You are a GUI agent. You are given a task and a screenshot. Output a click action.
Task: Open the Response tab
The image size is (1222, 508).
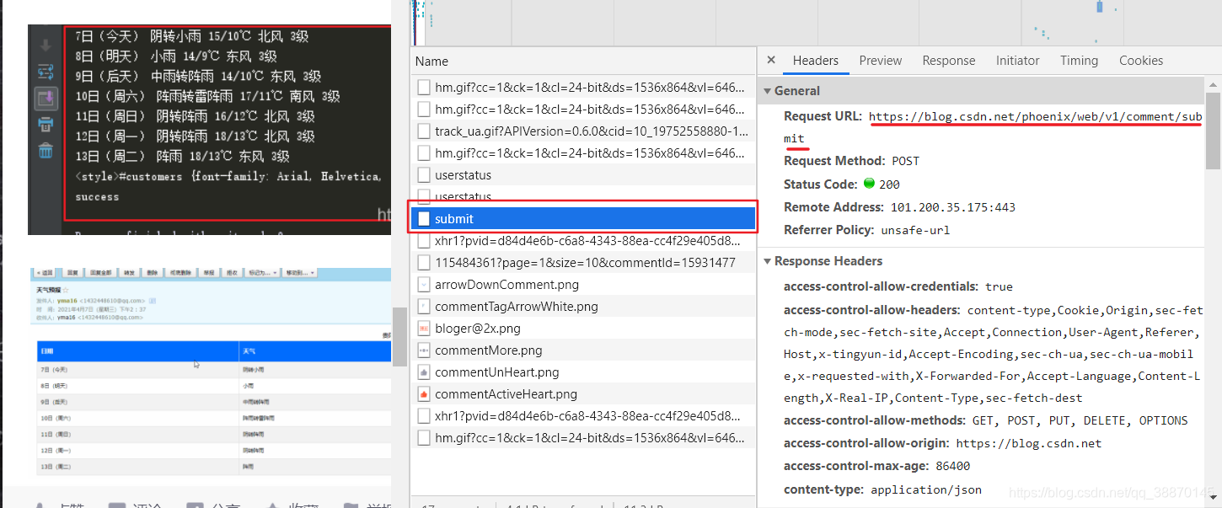[x=949, y=61]
